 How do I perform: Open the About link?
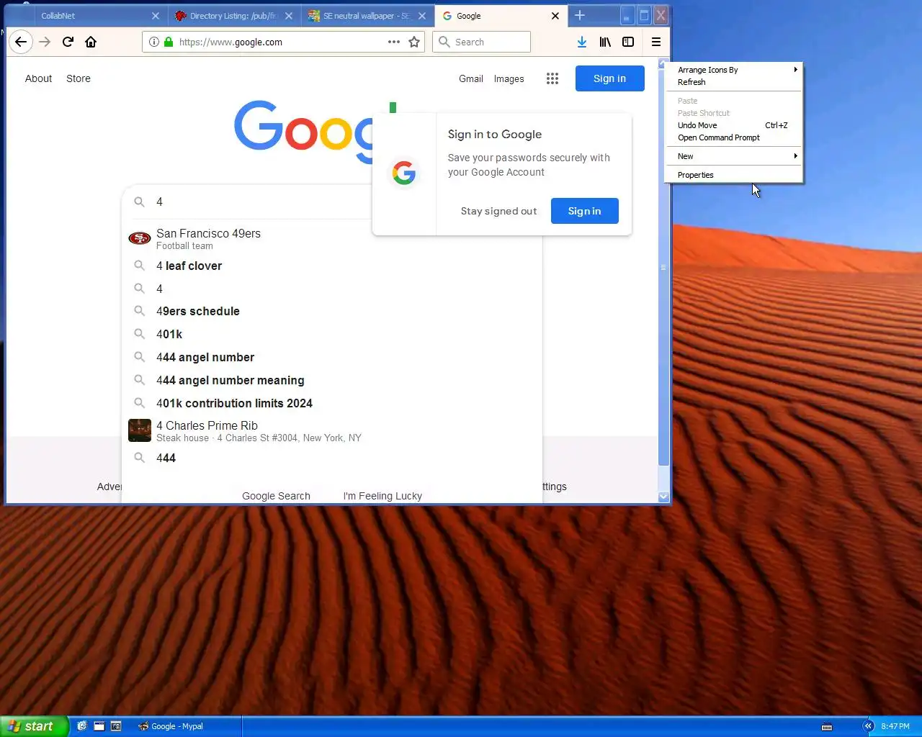tap(38, 78)
